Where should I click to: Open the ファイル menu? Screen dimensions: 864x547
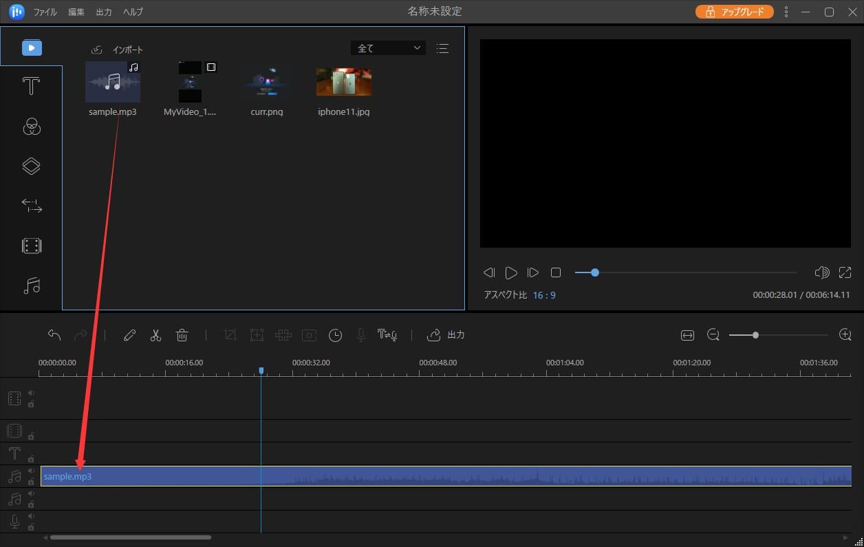45,12
